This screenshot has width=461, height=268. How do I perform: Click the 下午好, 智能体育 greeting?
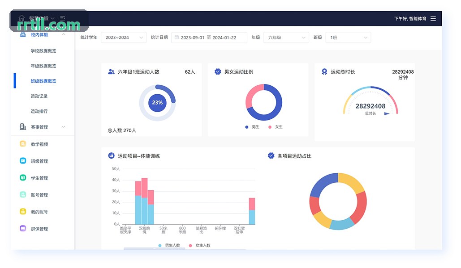410,18
